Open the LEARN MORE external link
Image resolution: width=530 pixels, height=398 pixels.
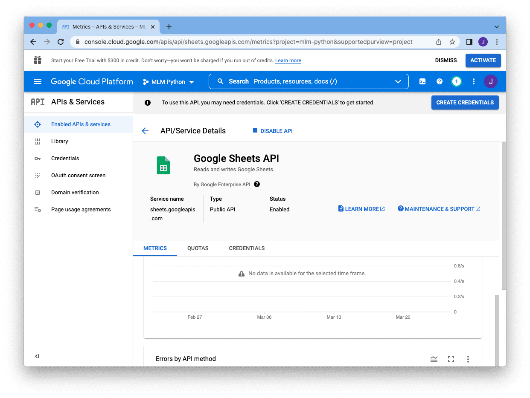point(361,209)
